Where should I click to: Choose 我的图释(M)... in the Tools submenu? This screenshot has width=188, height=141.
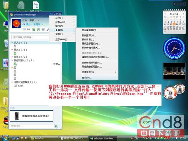pos(97,35)
